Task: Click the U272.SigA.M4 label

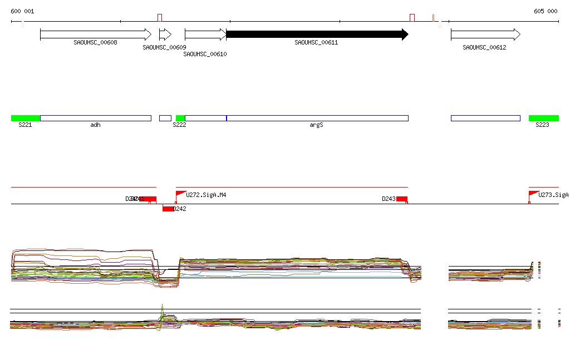Action: tap(206, 195)
